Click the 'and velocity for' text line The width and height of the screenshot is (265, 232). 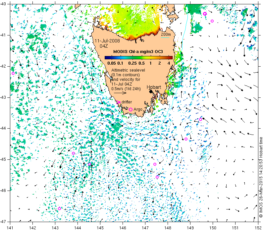126,80
